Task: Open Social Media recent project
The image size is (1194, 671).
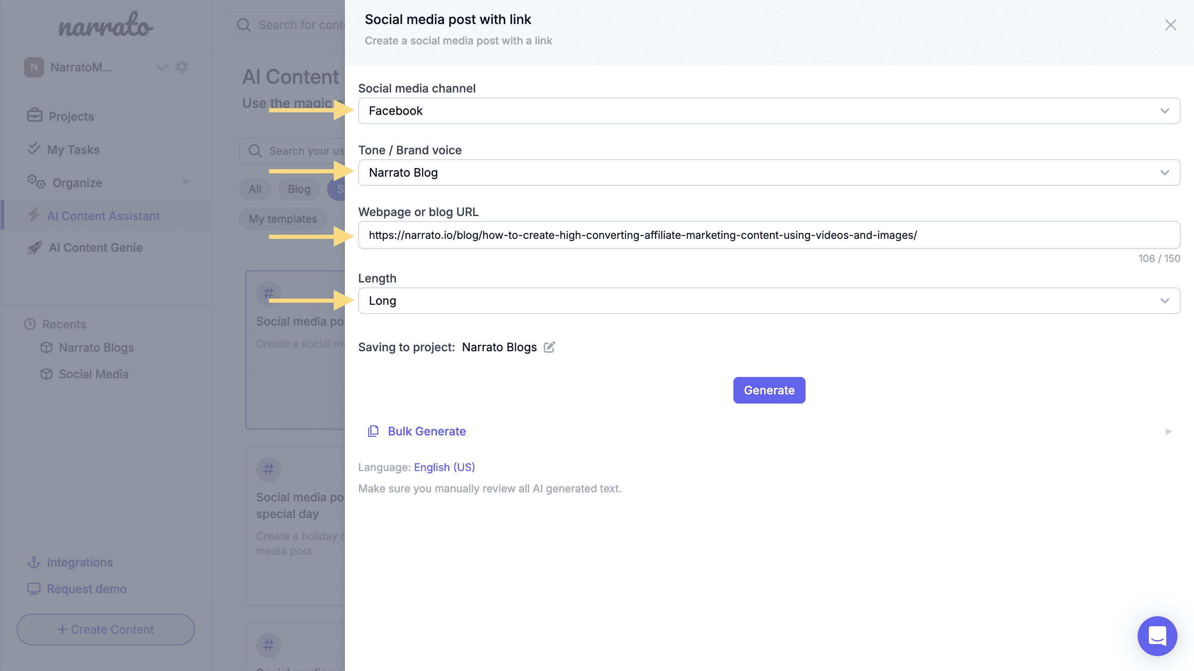Action: 94,374
